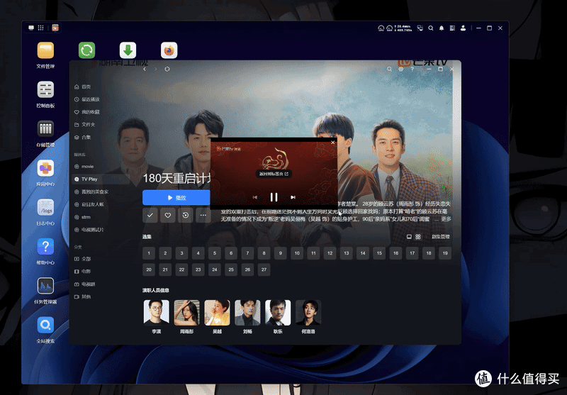Click return-to-tab button in mini player
The width and height of the screenshot is (567, 395).
click(274, 174)
